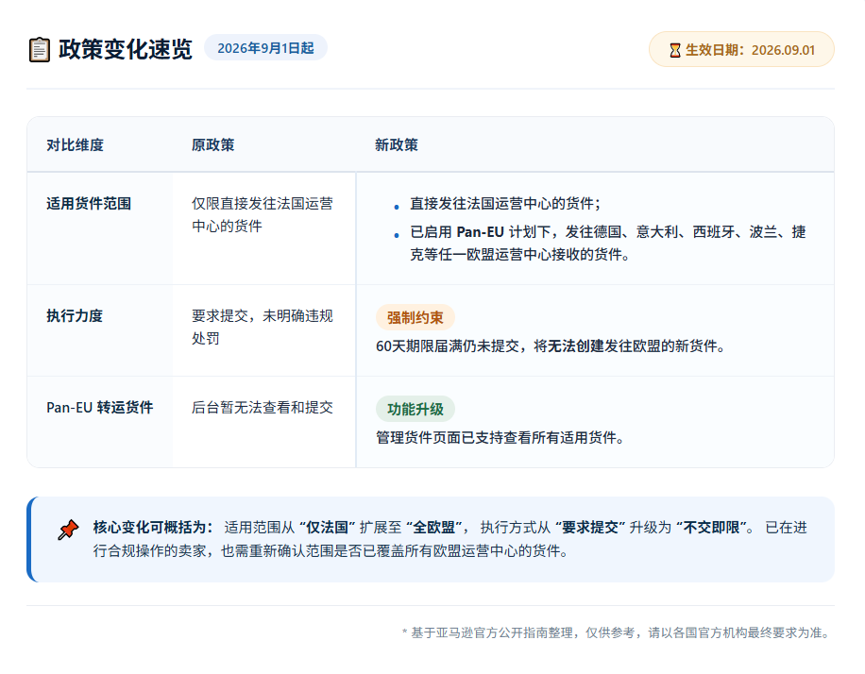Click the 对比维度 column header

pyautogui.click(x=75, y=145)
